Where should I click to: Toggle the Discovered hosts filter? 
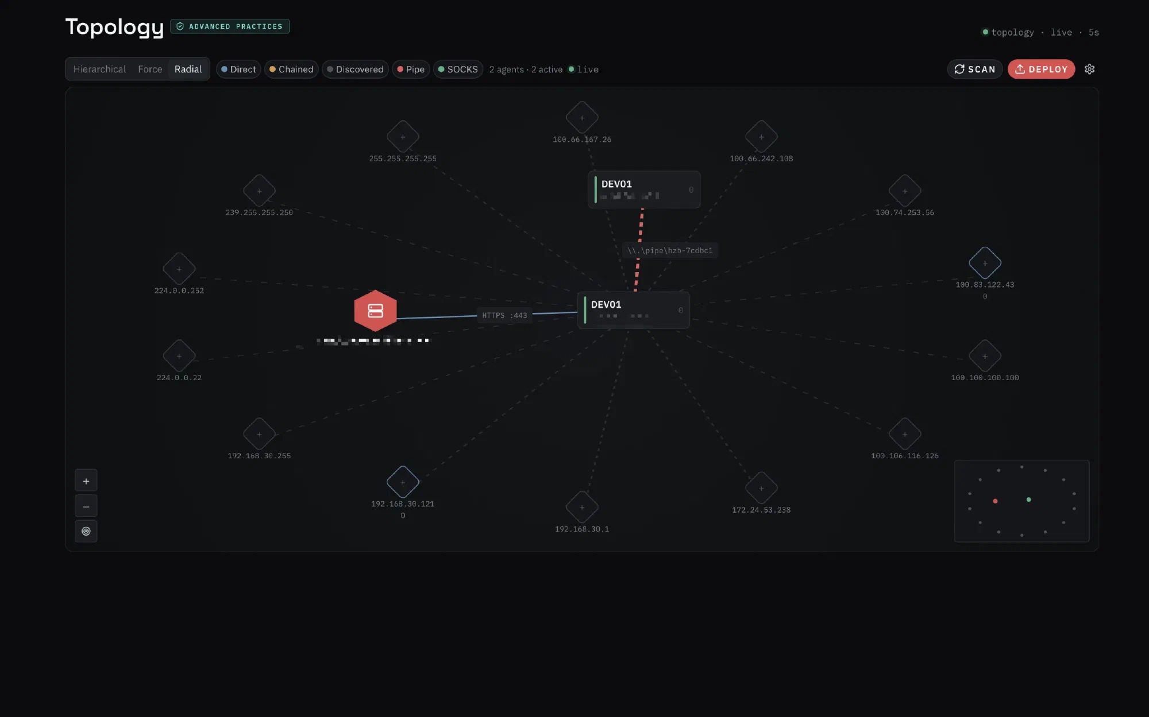click(355, 69)
